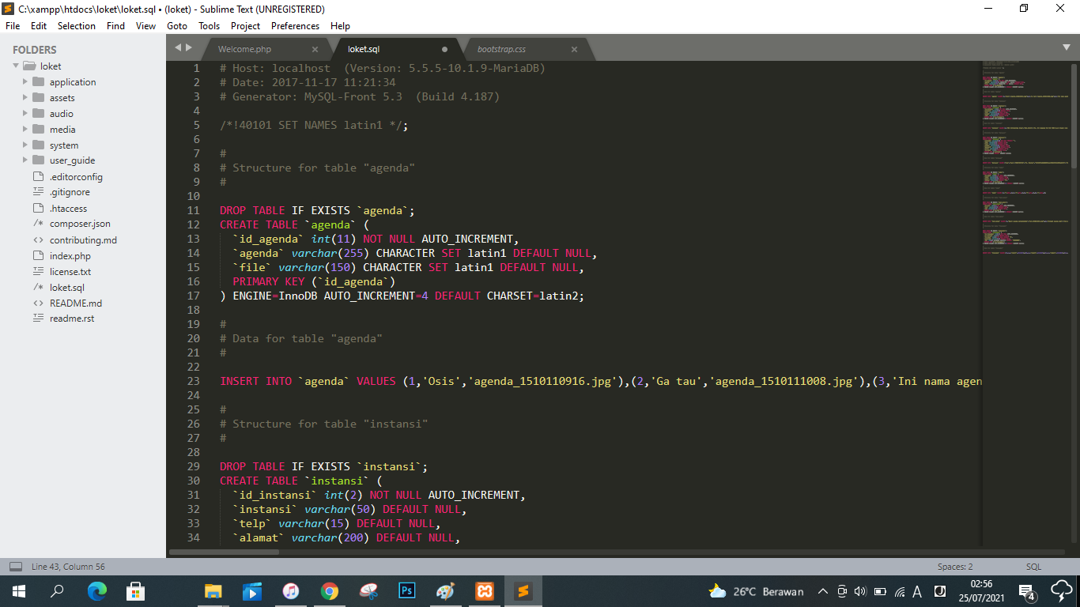Open README.md from the sidebar
The height and width of the screenshot is (607, 1080).
[x=76, y=303]
